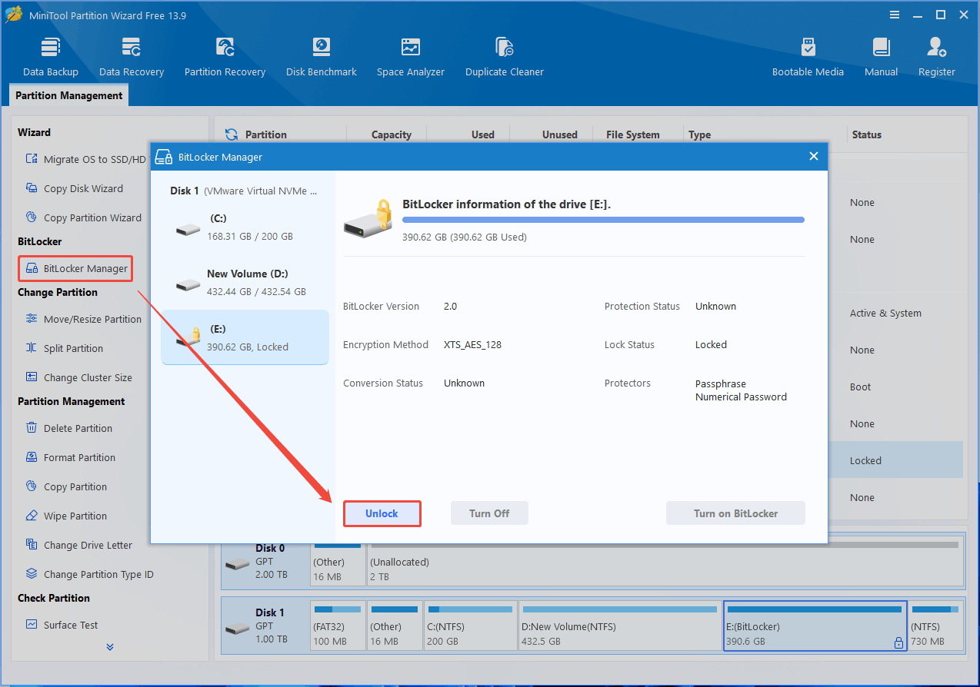Viewport: 980px width, 687px height.
Task: Select drive (C:) in BitLocker Manager
Action: [x=245, y=227]
